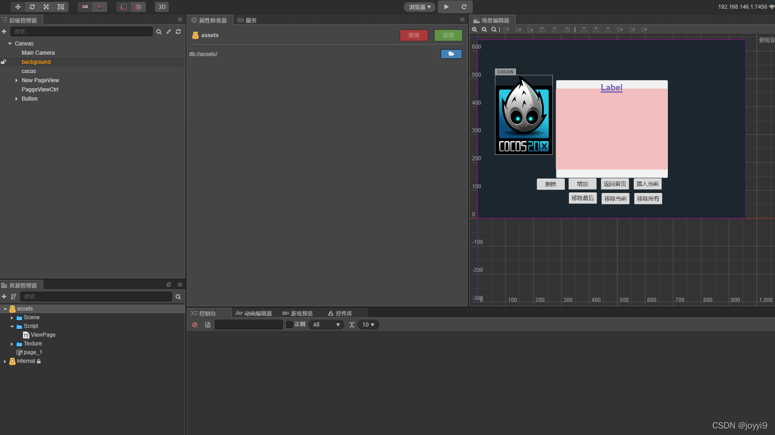775x435 pixels.
Task: Distribute nodes by bottom edges
Action: (608, 29)
